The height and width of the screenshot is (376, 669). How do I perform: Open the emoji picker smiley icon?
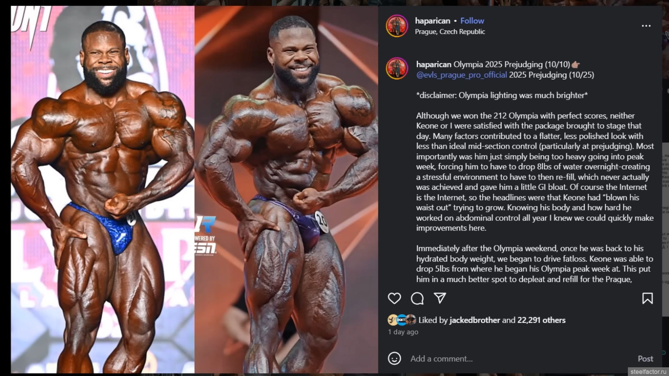(394, 359)
